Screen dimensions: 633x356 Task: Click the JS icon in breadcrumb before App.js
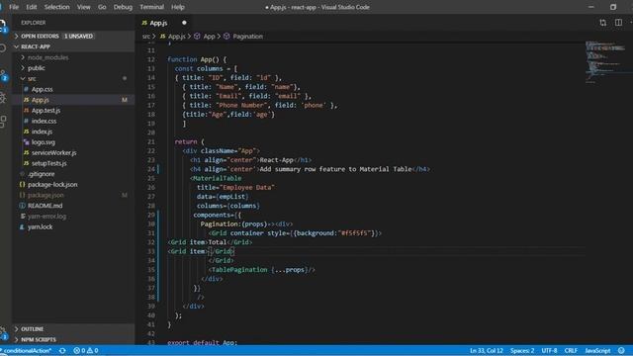coord(162,37)
